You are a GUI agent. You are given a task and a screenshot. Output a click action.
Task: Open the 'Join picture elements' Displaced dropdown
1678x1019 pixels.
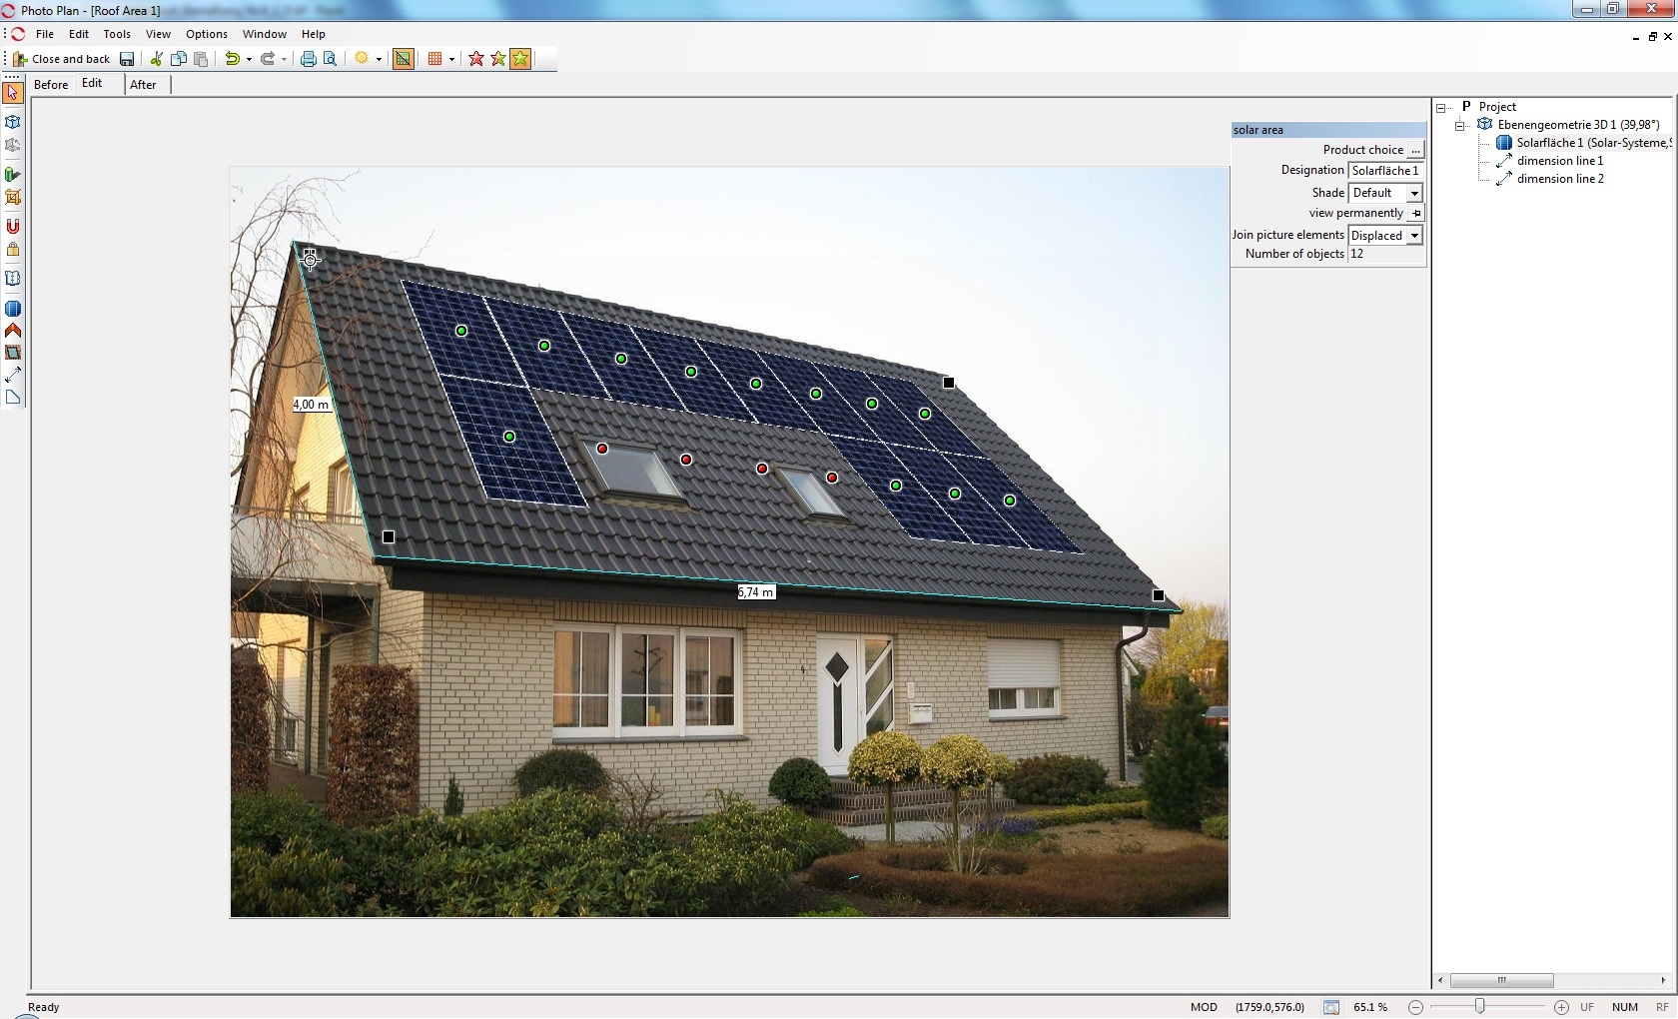coord(1415,235)
